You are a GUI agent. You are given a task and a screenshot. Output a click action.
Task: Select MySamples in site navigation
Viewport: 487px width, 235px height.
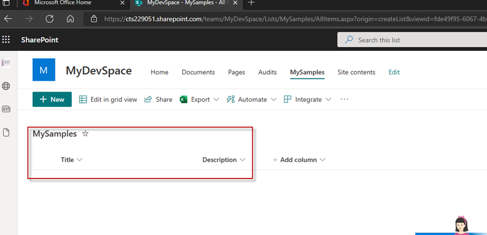click(307, 72)
